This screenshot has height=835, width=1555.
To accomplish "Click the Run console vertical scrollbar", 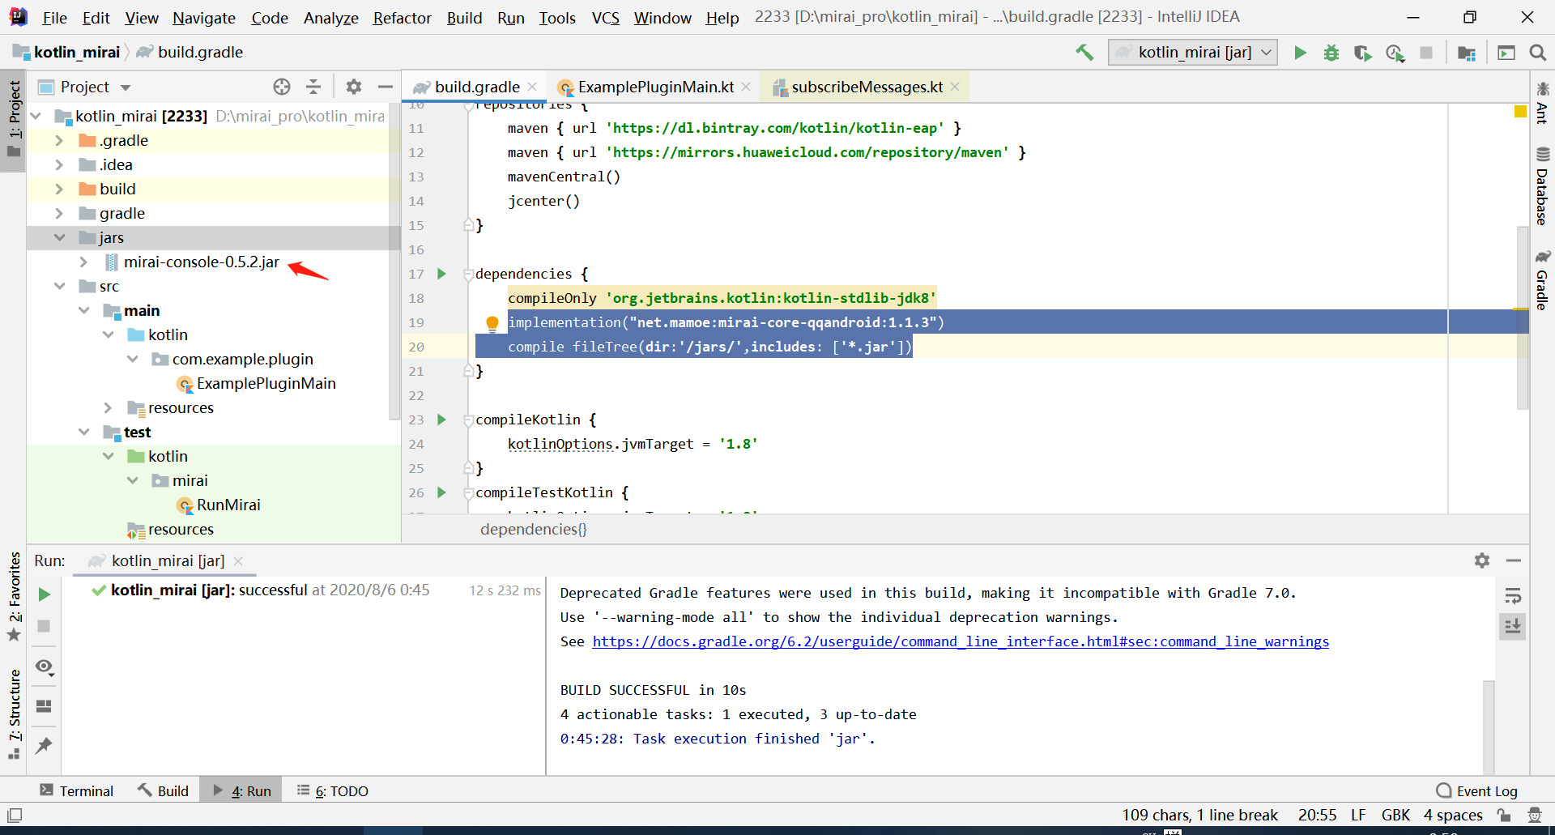I will (x=1489, y=726).
